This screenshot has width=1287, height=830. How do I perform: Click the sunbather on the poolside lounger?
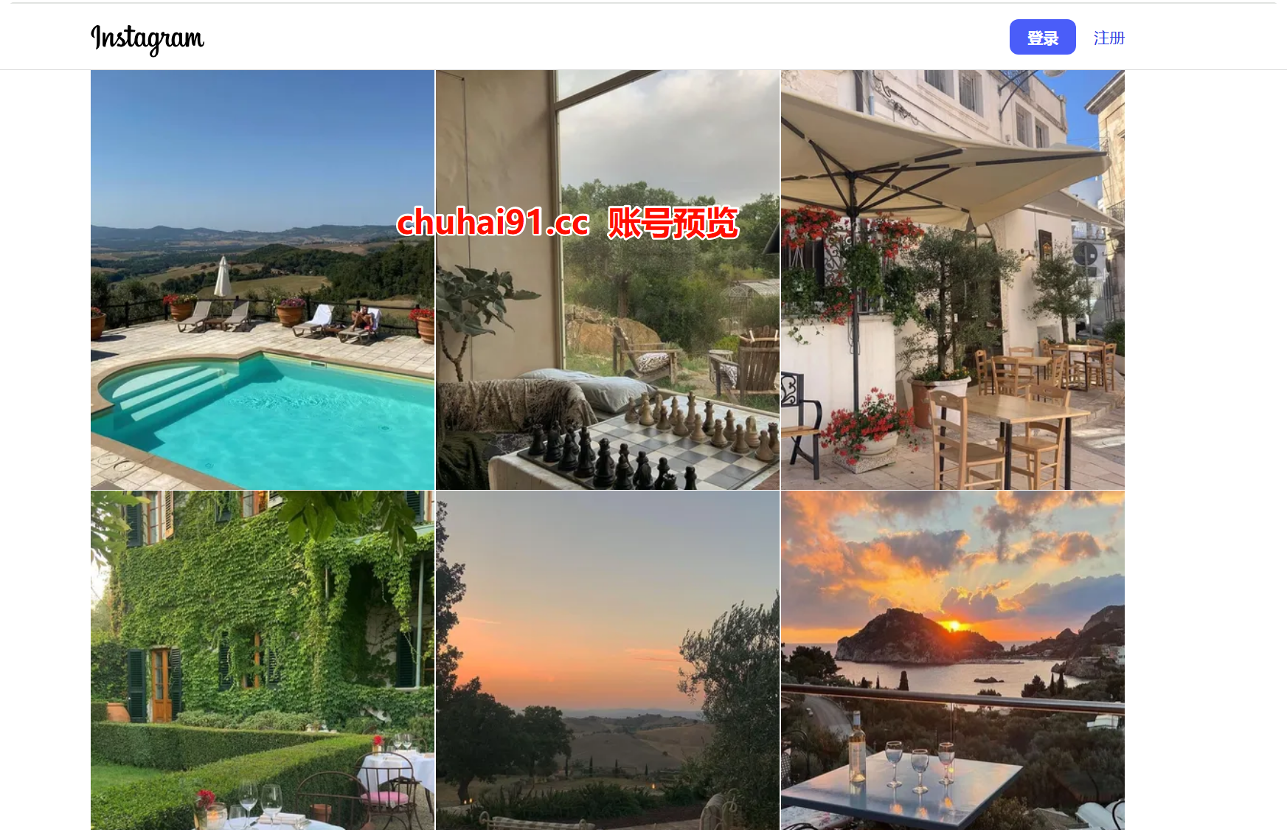coord(364,319)
